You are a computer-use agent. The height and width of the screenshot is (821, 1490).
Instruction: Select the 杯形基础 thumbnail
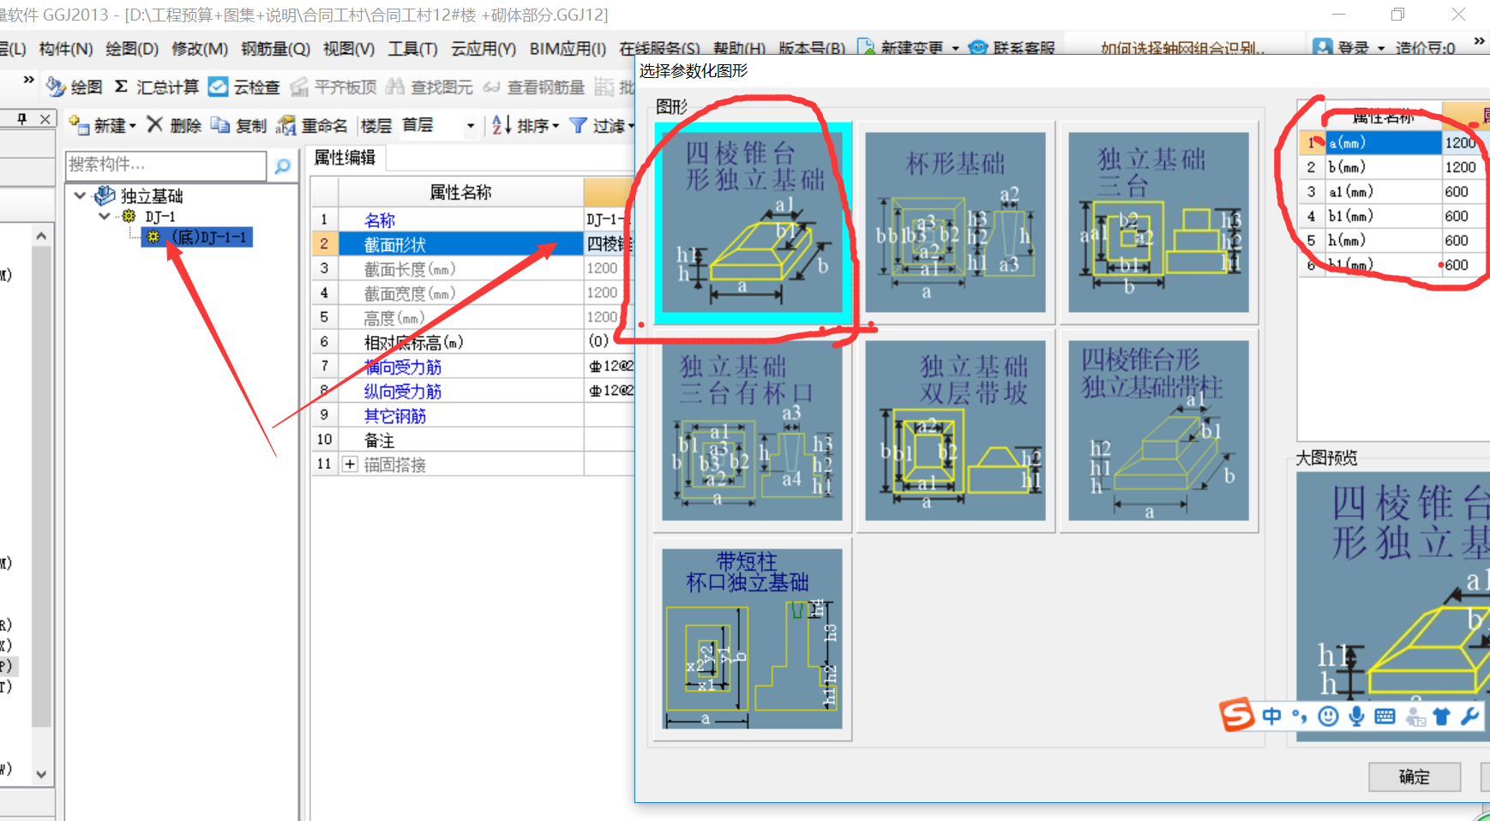point(955,222)
